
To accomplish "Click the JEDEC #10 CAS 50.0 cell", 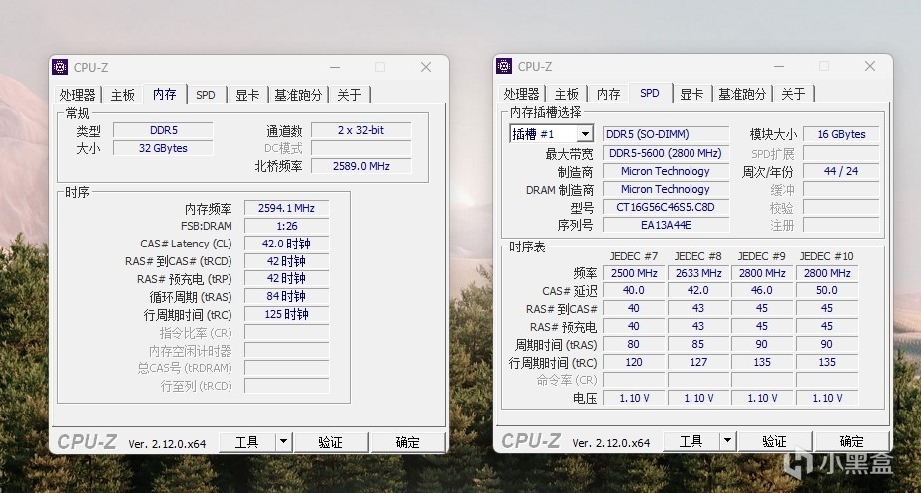I will click(827, 290).
